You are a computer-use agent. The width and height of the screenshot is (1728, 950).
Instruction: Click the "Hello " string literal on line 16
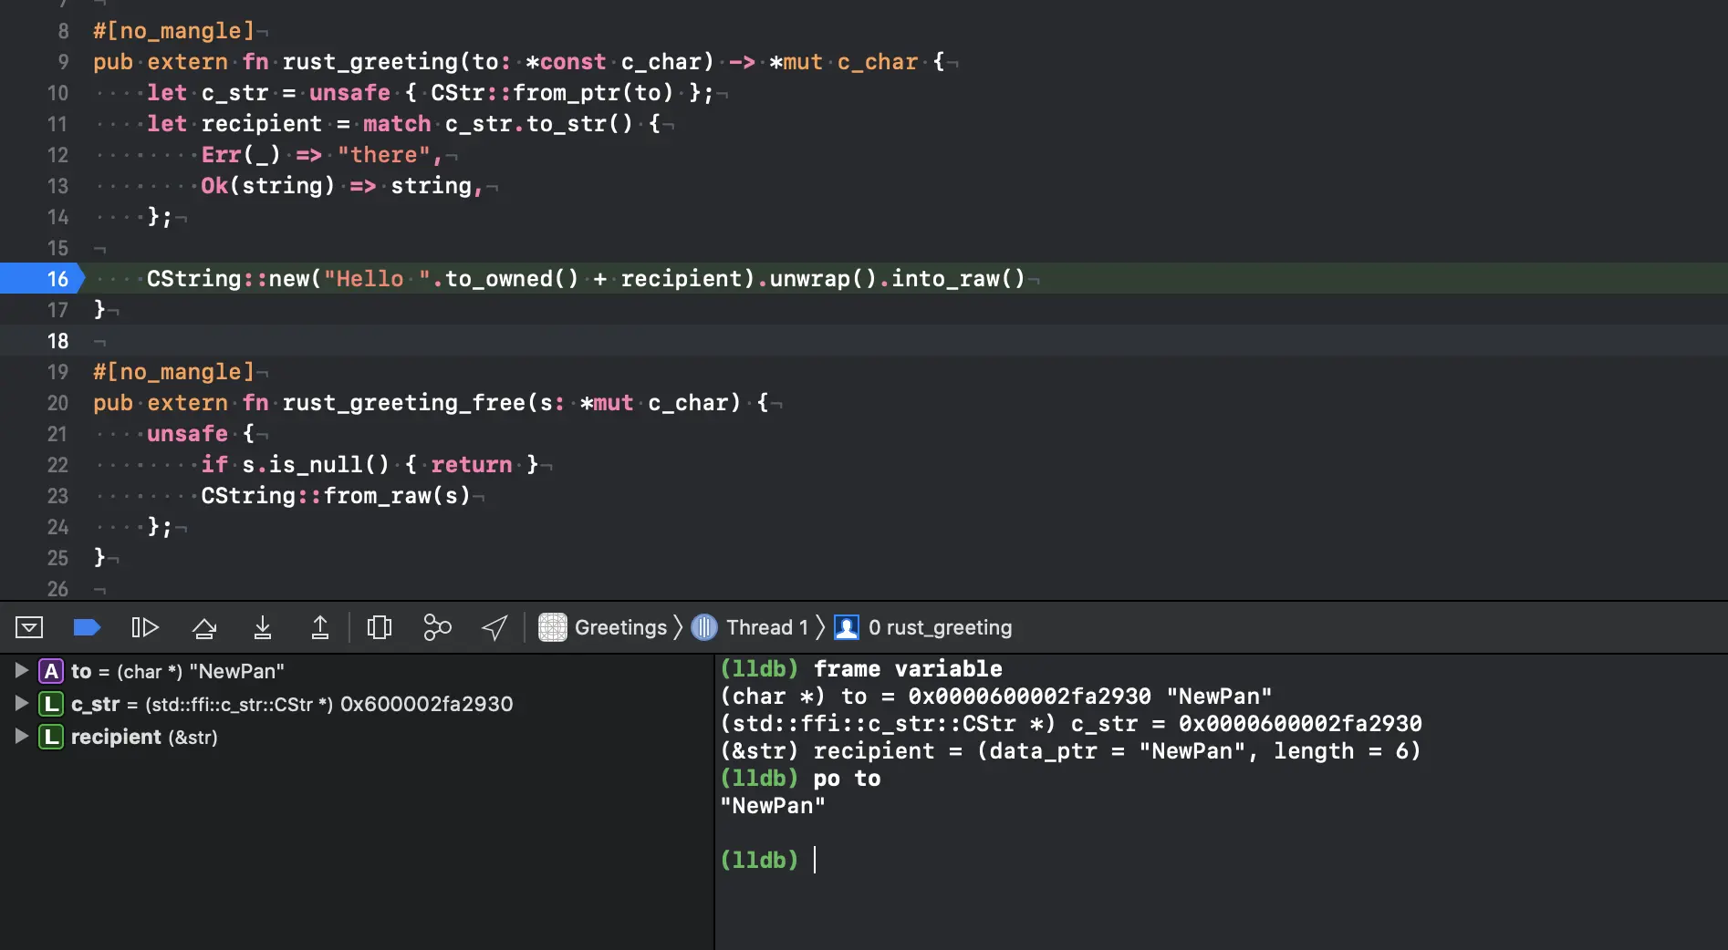click(x=378, y=279)
